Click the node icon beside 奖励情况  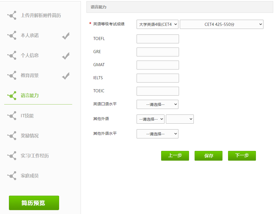12,136
